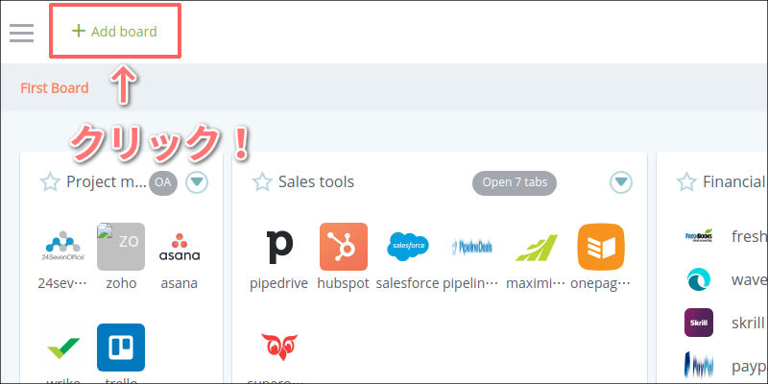
Task: Star the Financial group
Action: [686, 181]
